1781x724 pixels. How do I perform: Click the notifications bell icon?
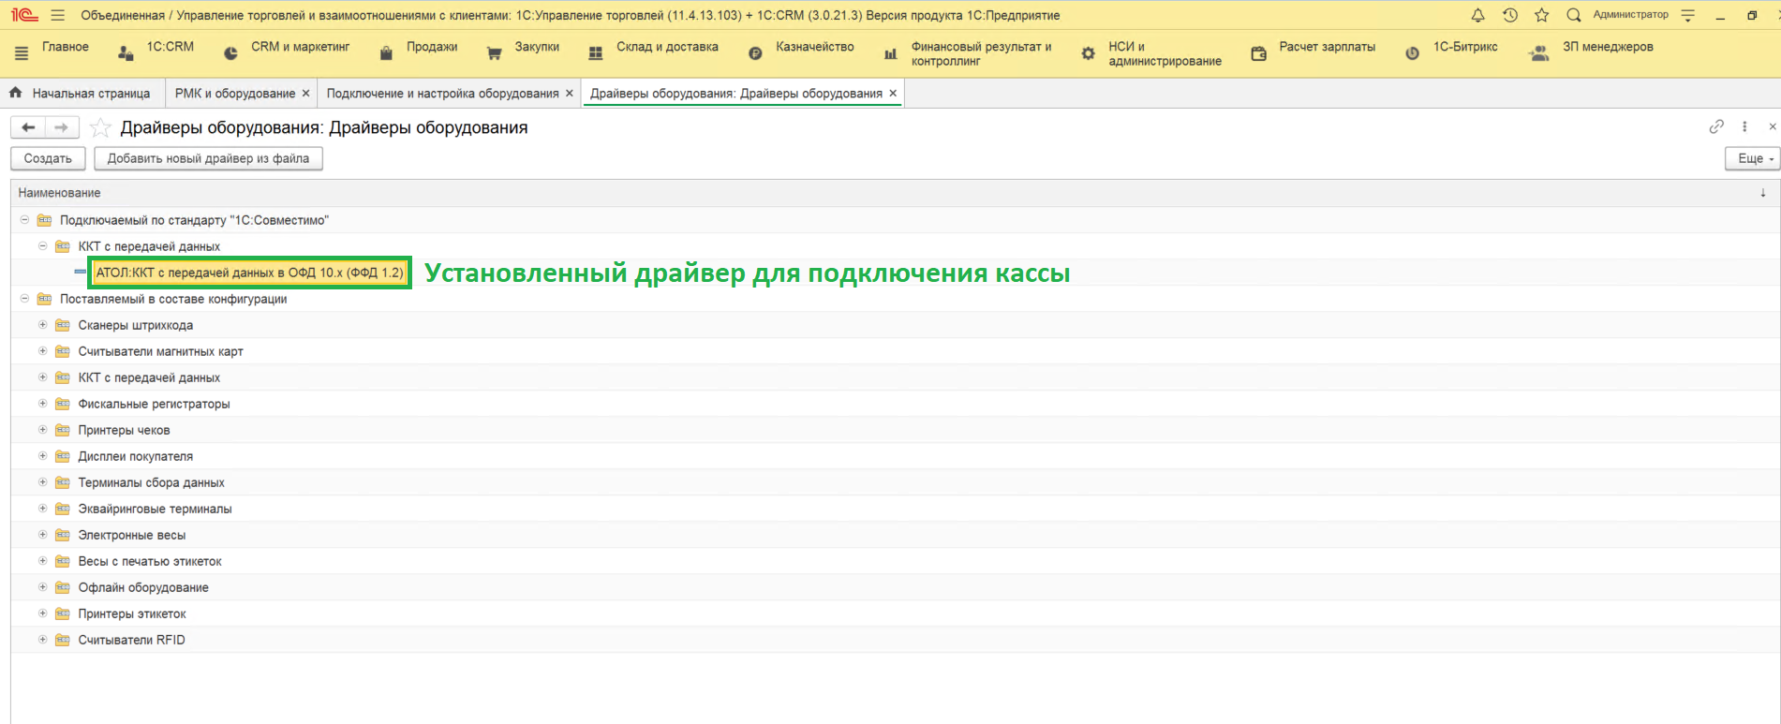click(1477, 15)
